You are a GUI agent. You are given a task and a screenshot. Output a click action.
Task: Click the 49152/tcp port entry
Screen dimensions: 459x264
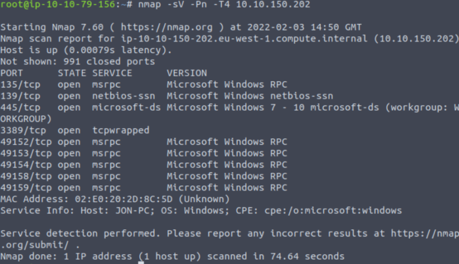[26, 142]
